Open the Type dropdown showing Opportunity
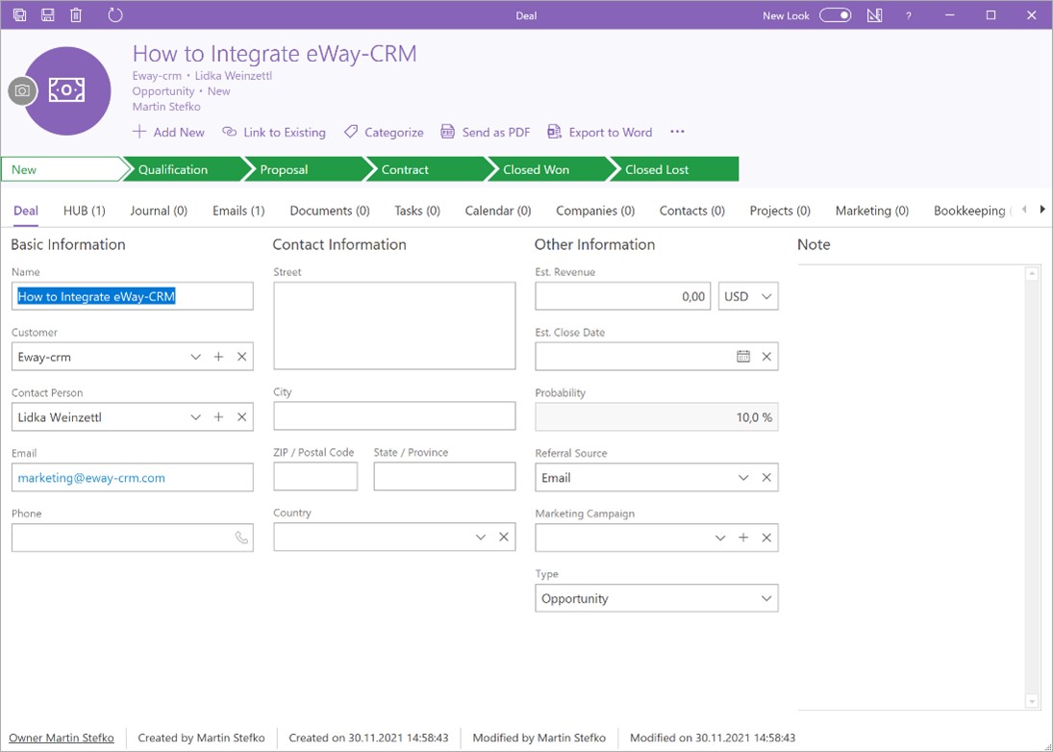The image size is (1053, 752). point(657,598)
